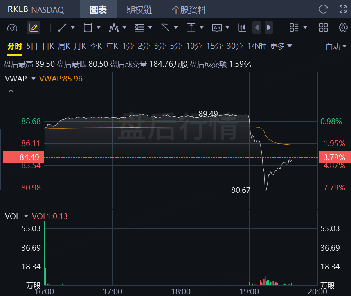351x296 pixels.
Task: Click the refresh icon in the header
Action: pyautogui.click(x=323, y=9)
